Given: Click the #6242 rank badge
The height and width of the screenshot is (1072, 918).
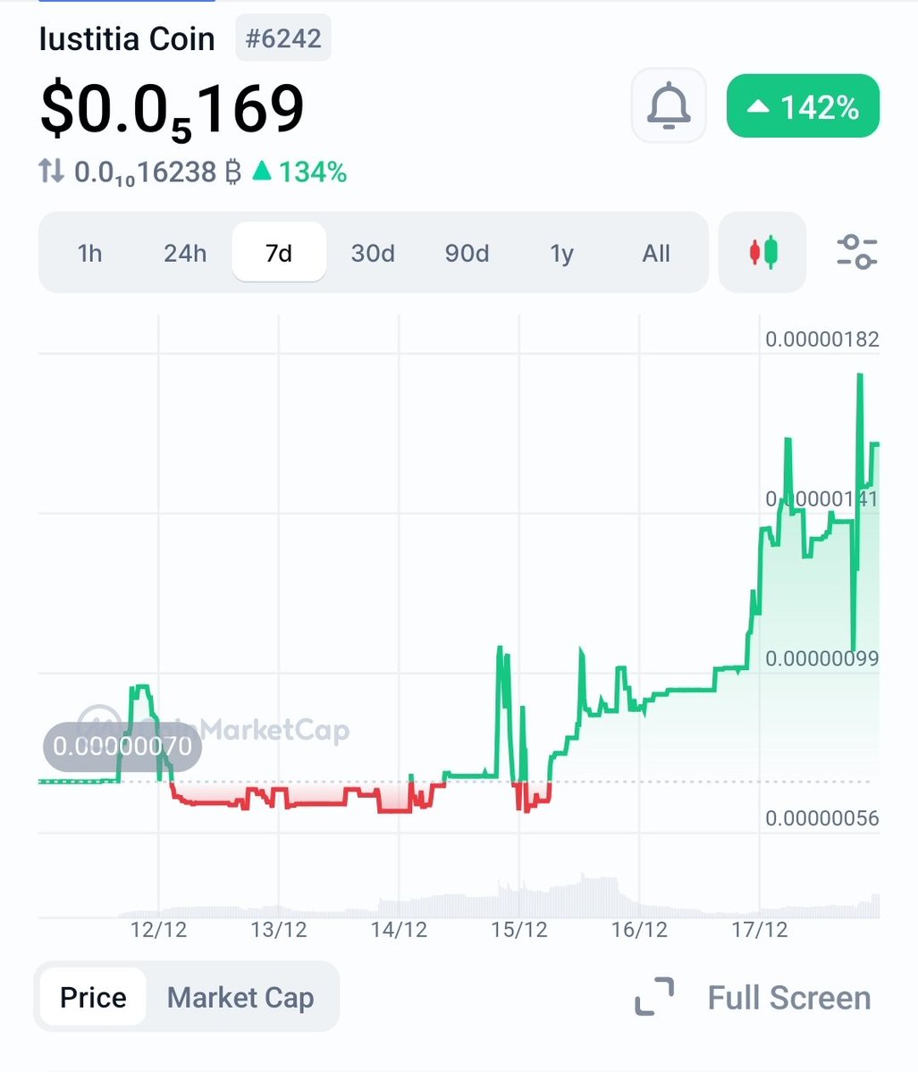Looking at the screenshot, I should tap(282, 38).
